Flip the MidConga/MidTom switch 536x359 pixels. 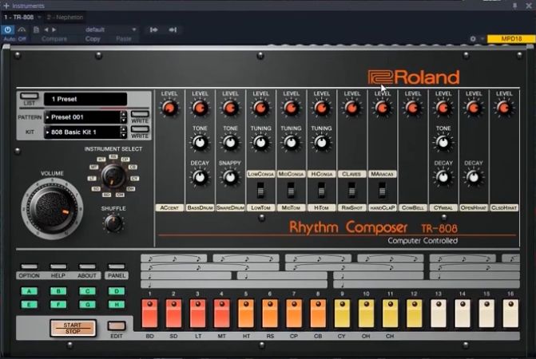(291, 190)
